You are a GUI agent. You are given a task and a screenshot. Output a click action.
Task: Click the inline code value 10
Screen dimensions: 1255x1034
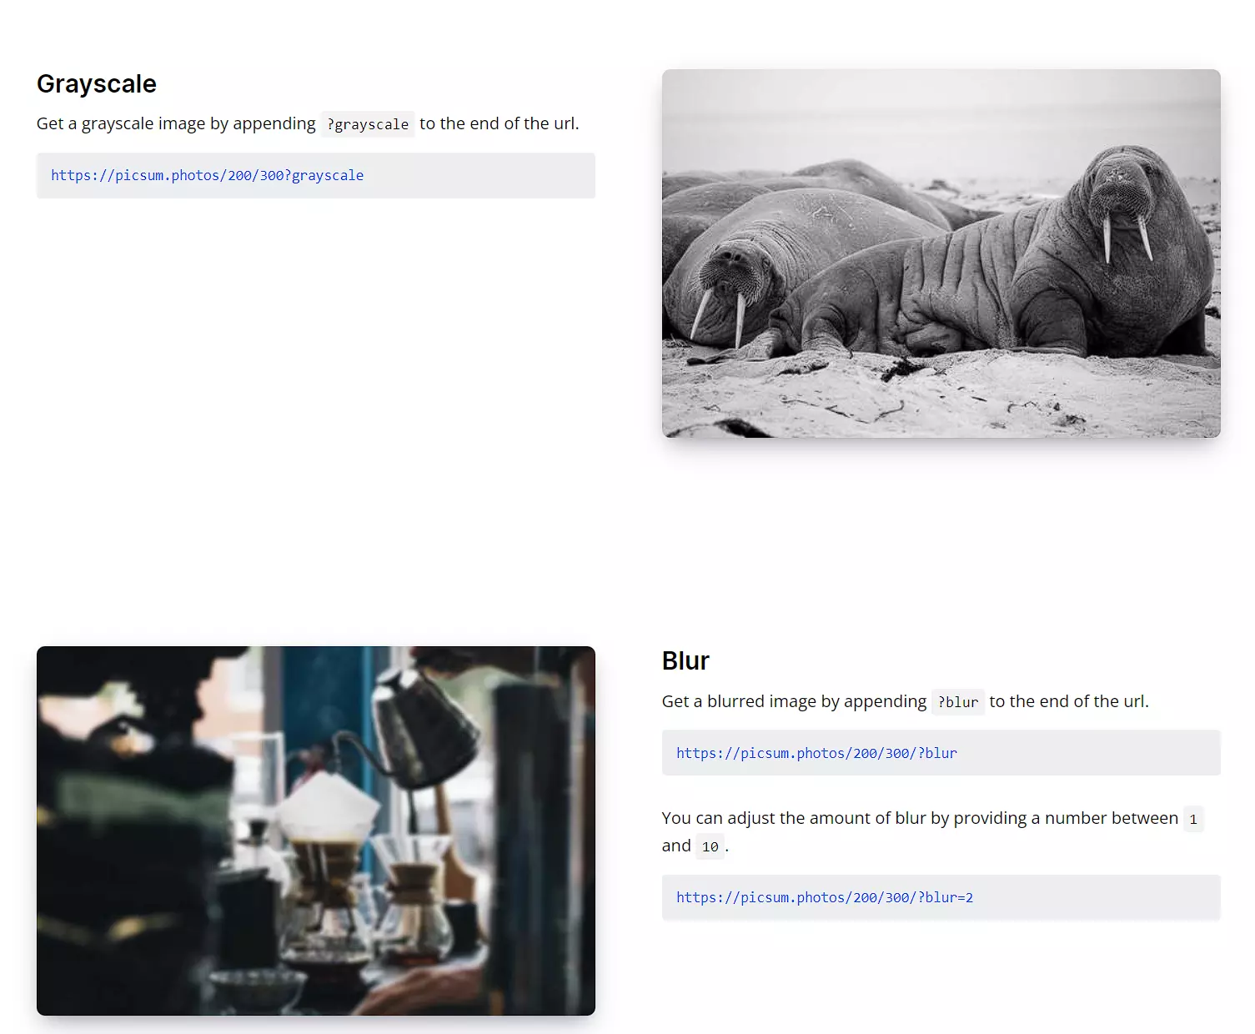coord(710,846)
